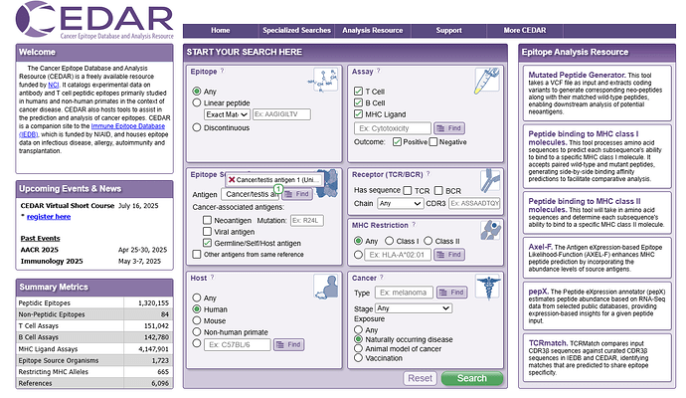The width and height of the screenshot is (686, 398).
Task: Click the cancer Type melanoma field
Action: tap(404, 293)
